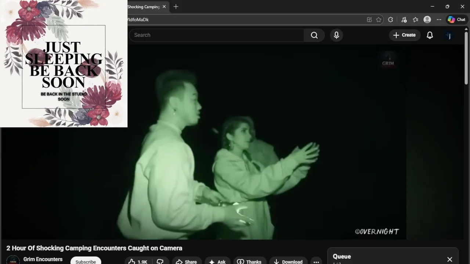Open the media control music icon

pos(404,19)
